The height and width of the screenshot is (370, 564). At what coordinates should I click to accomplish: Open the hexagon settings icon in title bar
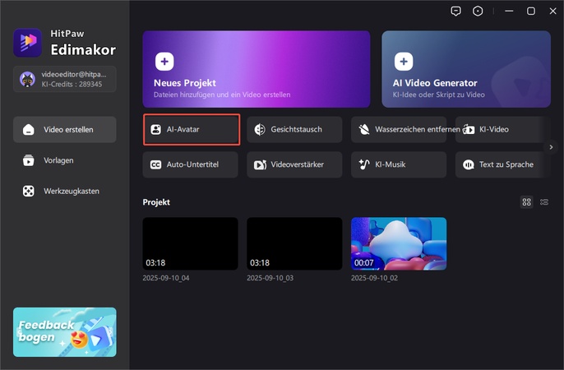click(x=478, y=12)
